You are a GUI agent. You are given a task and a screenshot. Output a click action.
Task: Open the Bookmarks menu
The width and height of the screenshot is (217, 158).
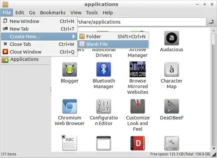click(x=53, y=12)
